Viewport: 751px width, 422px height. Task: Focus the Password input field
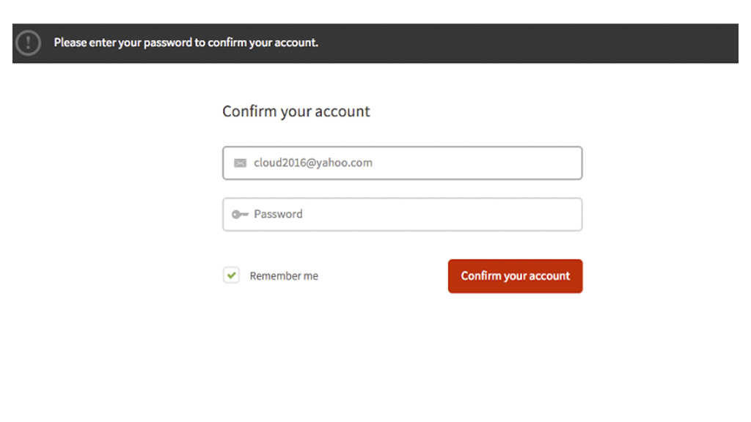(x=402, y=215)
